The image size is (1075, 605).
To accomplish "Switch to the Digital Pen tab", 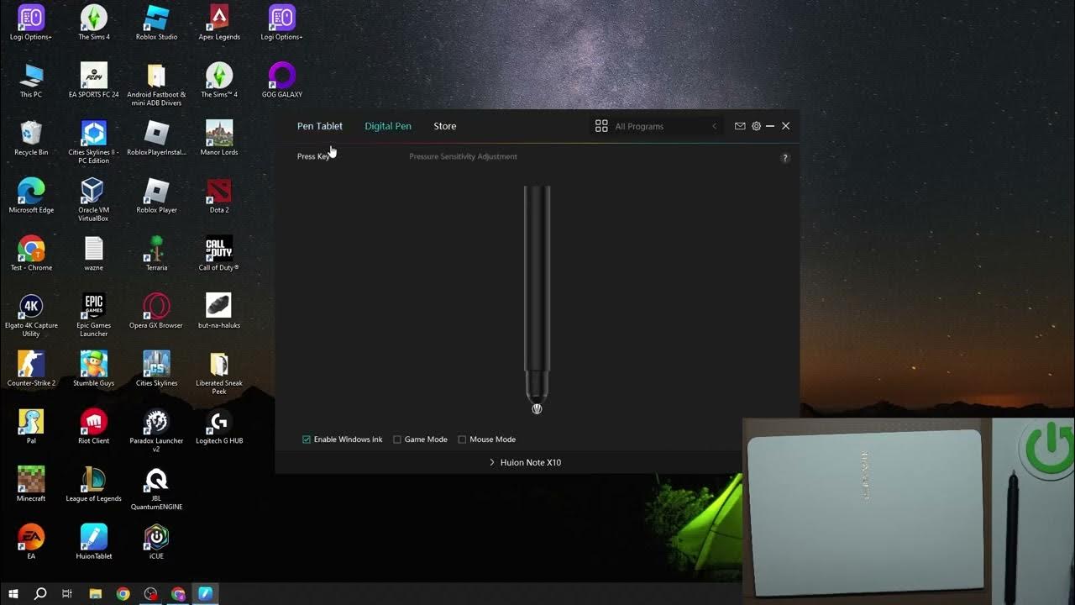I will tap(388, 126).
